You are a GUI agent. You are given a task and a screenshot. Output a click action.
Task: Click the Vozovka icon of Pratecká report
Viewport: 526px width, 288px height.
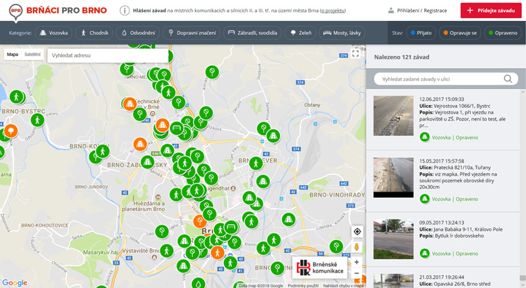[x=425, y=199]
